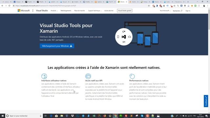
Task: Click the Visual Studio Tools pour Xamarin title
Action: tap(66, 28)
